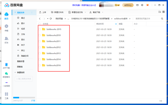This screenshot has width=168, height=105.
Task: Open 我的分享 in the sidebar
Action: coord(21,61)
